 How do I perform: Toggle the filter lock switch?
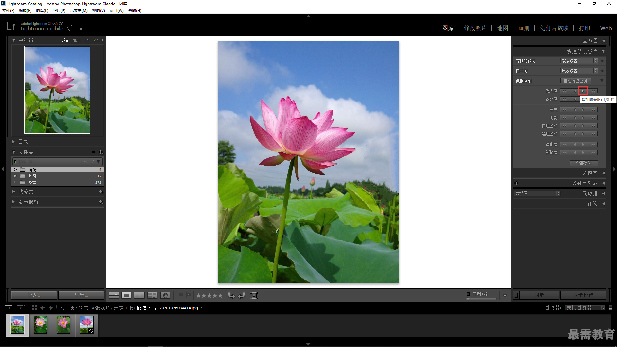611,308
